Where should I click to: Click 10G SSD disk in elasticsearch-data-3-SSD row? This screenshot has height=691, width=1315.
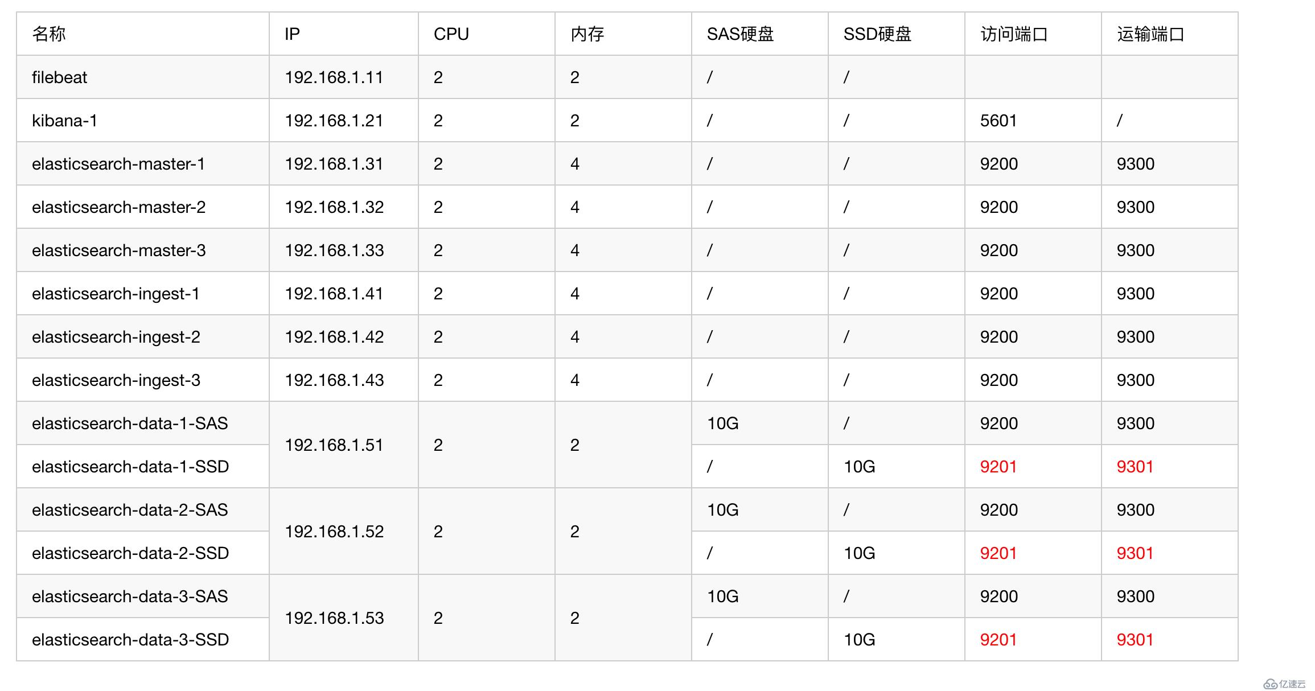860,640
